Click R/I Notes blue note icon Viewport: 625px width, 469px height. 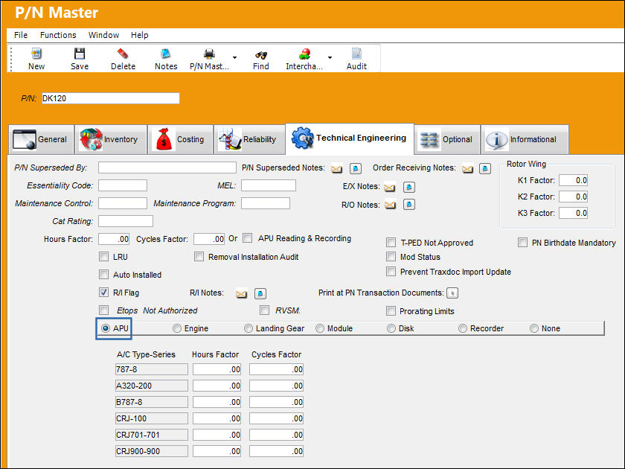tap(260, 293)
